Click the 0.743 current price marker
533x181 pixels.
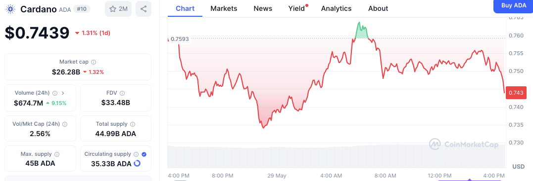[x=516, y=93]
